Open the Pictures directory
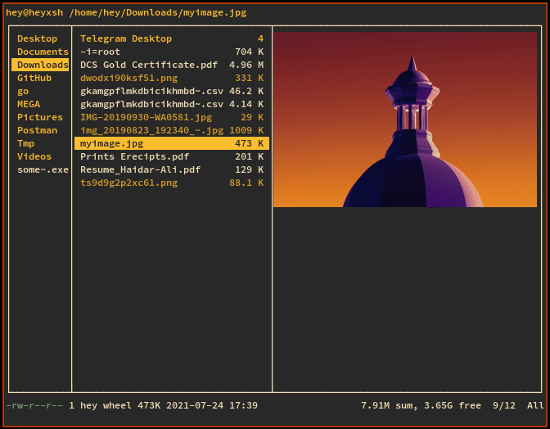550x429 pixels. click(x=40, y=117)
